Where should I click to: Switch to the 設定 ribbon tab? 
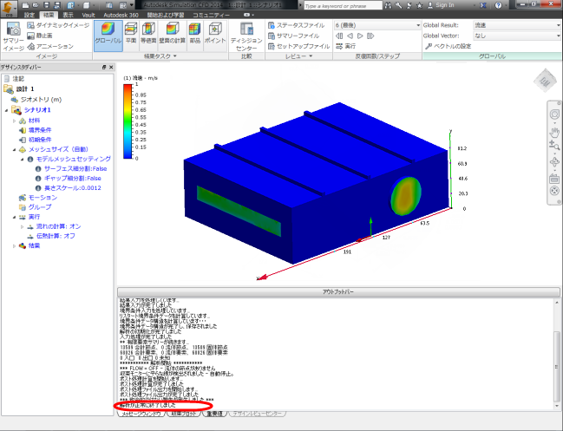[29, 15]
